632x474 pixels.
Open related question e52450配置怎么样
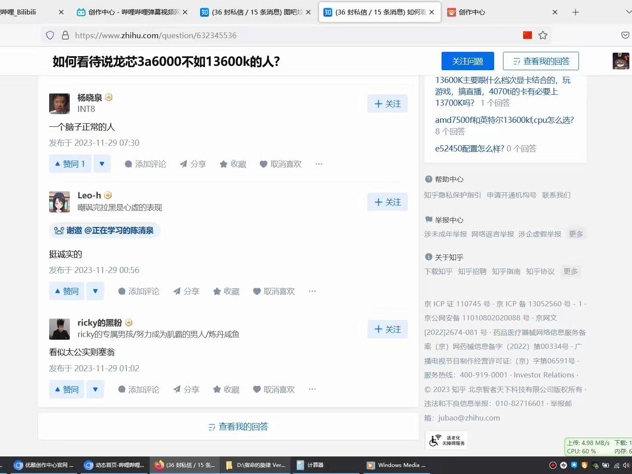point(470,148)
